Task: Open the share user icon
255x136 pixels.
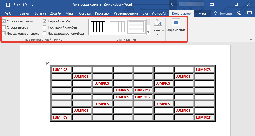Action: coord(239,13)
